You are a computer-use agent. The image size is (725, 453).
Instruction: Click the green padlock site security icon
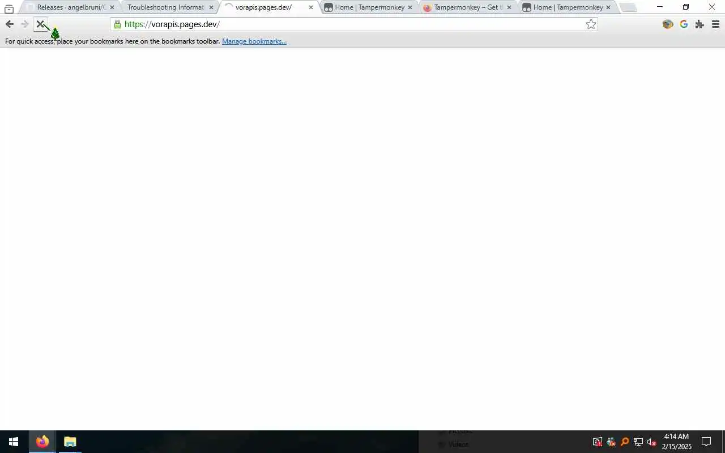tap(117, 24)
